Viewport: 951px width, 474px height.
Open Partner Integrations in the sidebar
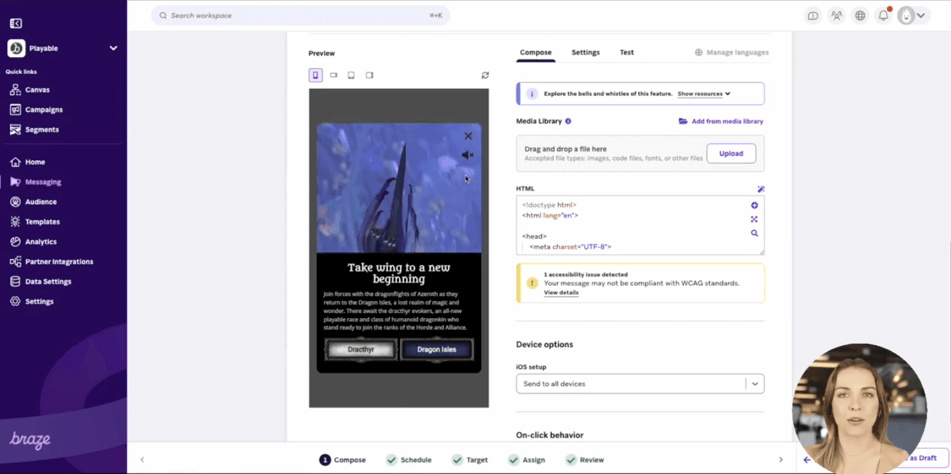click(59, 262)
